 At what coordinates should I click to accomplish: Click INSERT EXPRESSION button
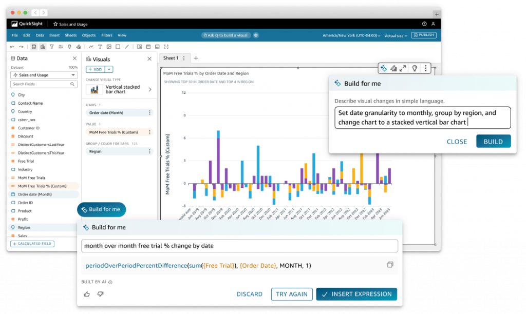coord(356,294)
